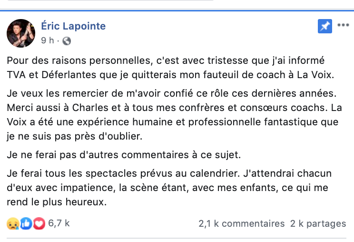Screen dimensions: 354x242
Task: Click the word Déferlantes in the post
Action: pos(69,75)
